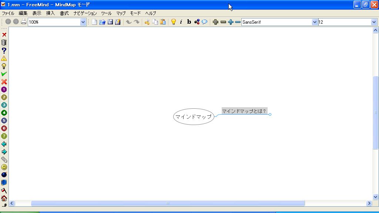
Task: Add the paperclip attachment icon
Action: (4, 159)
